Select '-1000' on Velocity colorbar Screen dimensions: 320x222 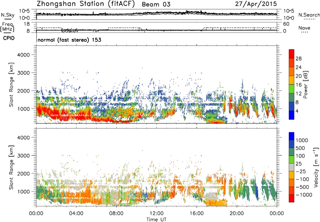pos(303,195)
